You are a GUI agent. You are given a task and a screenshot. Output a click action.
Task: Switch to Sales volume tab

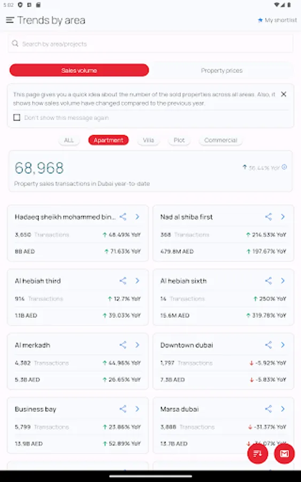point(79,70)
